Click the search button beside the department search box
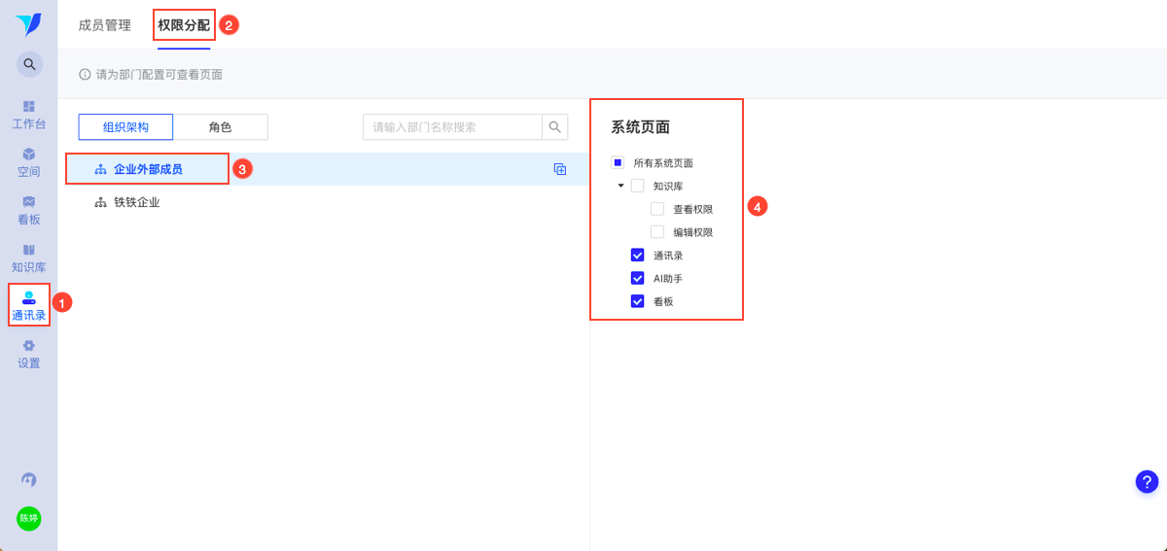The width and height of the screenshot is (1167, 551). (554, 127)
